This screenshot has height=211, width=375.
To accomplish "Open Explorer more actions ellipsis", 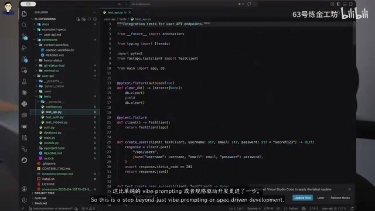I will coord(94,12).
